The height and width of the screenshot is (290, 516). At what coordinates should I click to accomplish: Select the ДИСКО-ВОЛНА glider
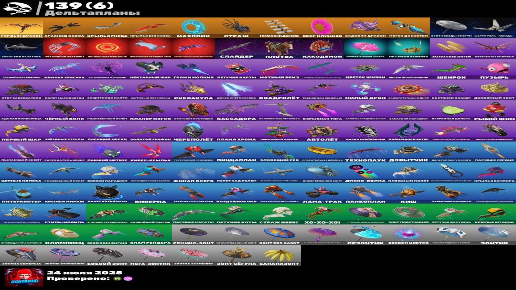point(365,173)
